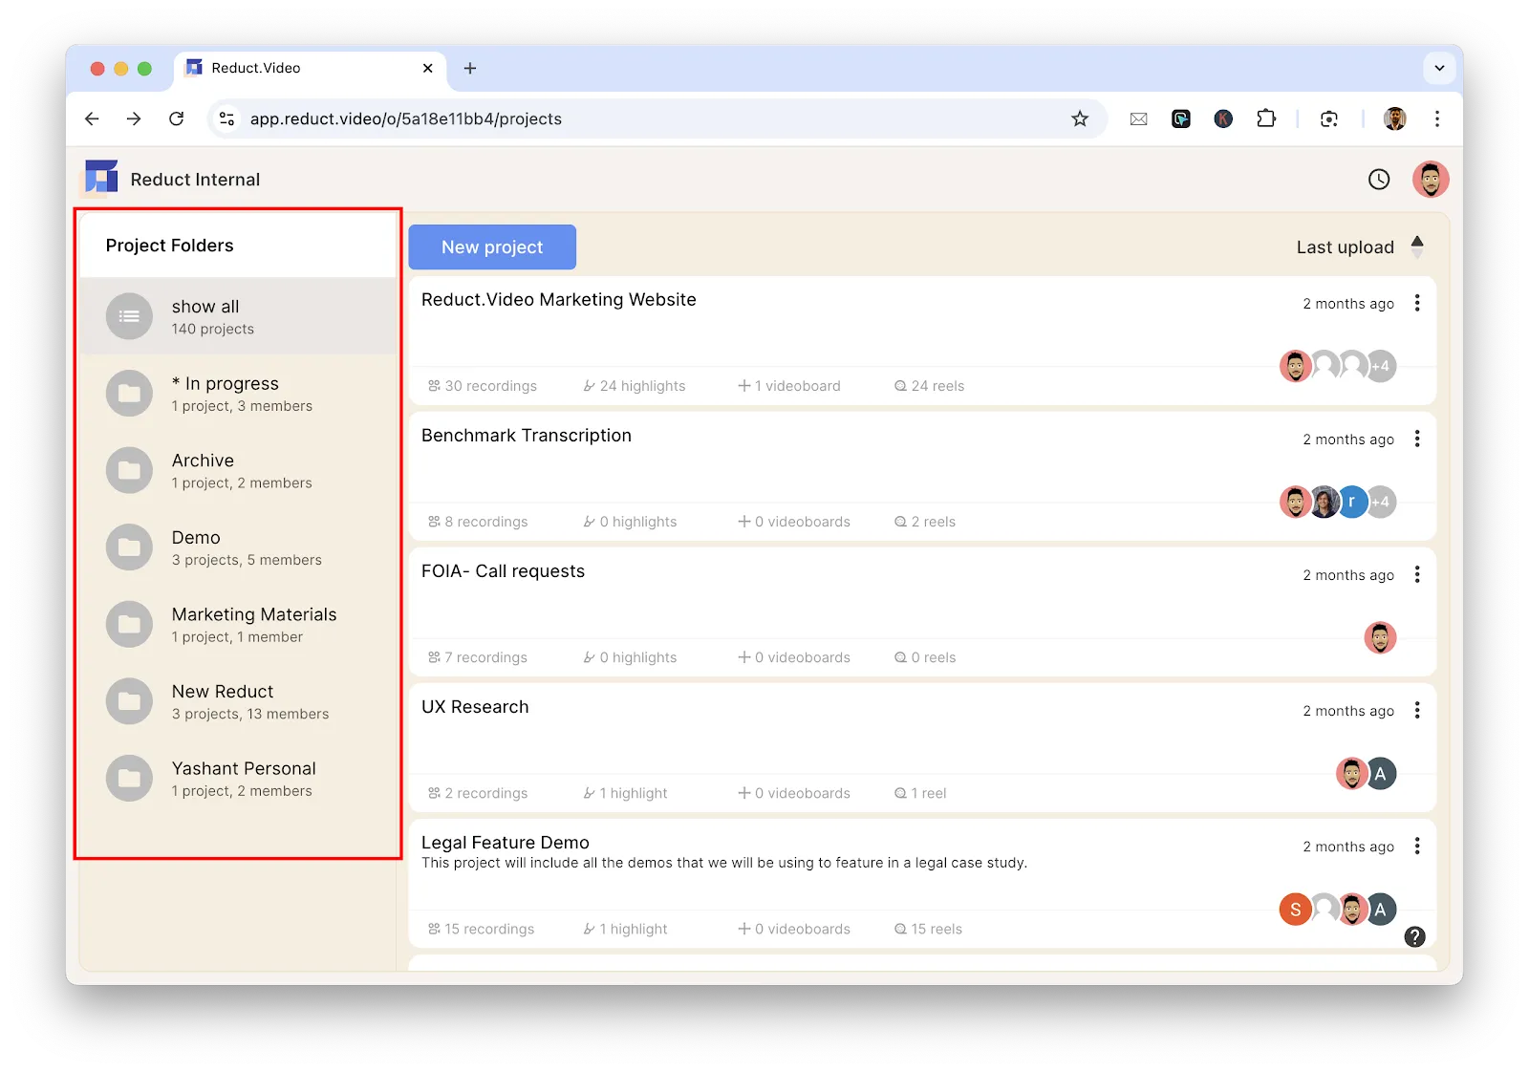
Task: Click the Project Folders heading
Action: point(170,246)
